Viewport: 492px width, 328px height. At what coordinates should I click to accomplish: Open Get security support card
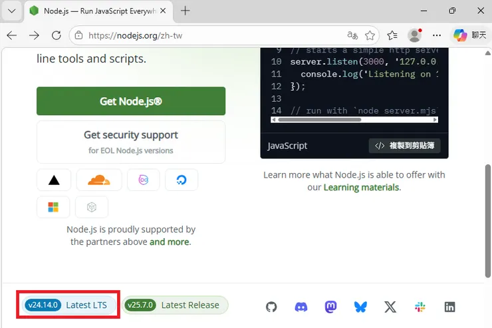(x=131, y=142)
